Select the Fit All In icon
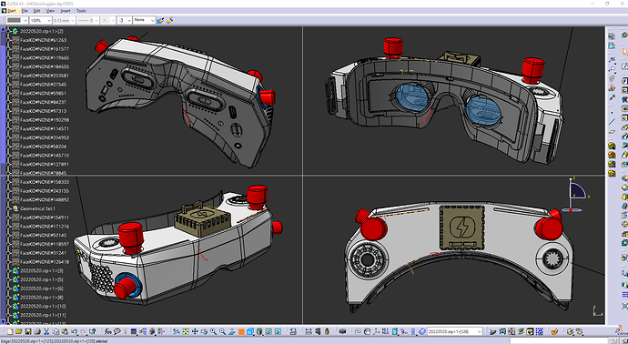 (x=186, y=331)
